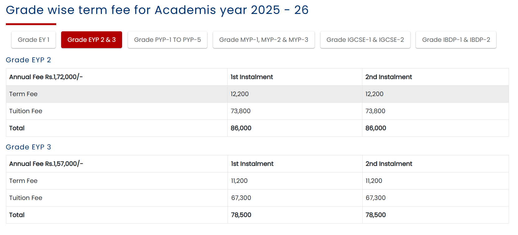Click the Grade EYP 3 section heading
The width and height of the screenshot is (518, 235).
(x=28, y=147)
